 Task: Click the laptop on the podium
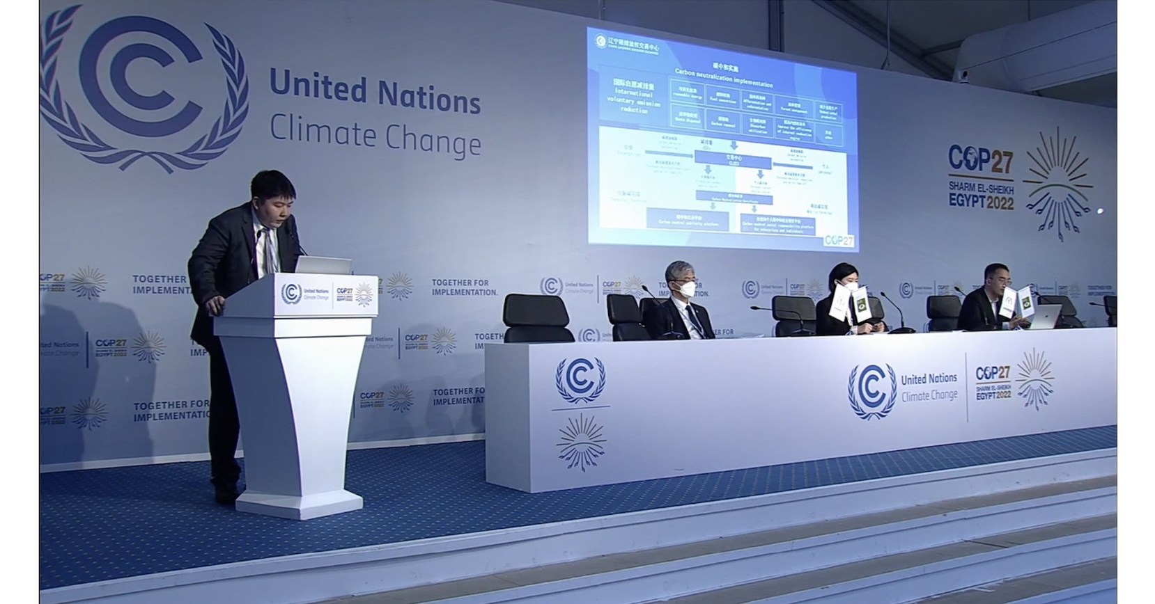point(323,266)
